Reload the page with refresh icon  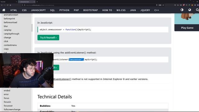7,5
